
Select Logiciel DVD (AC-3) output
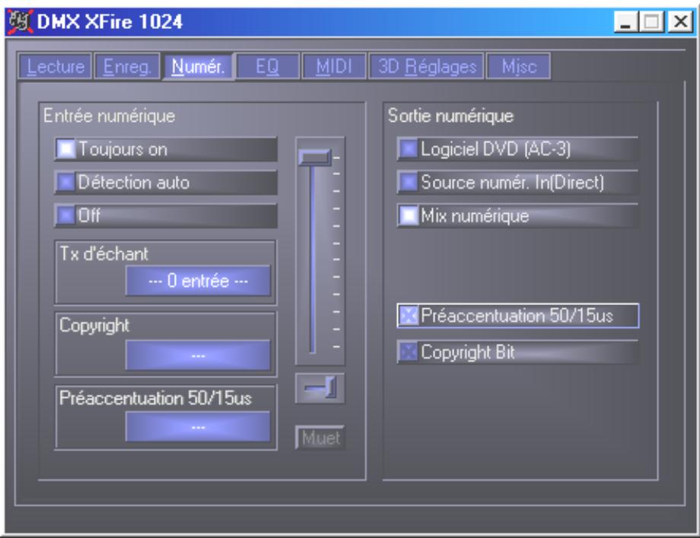click(517, 149)
